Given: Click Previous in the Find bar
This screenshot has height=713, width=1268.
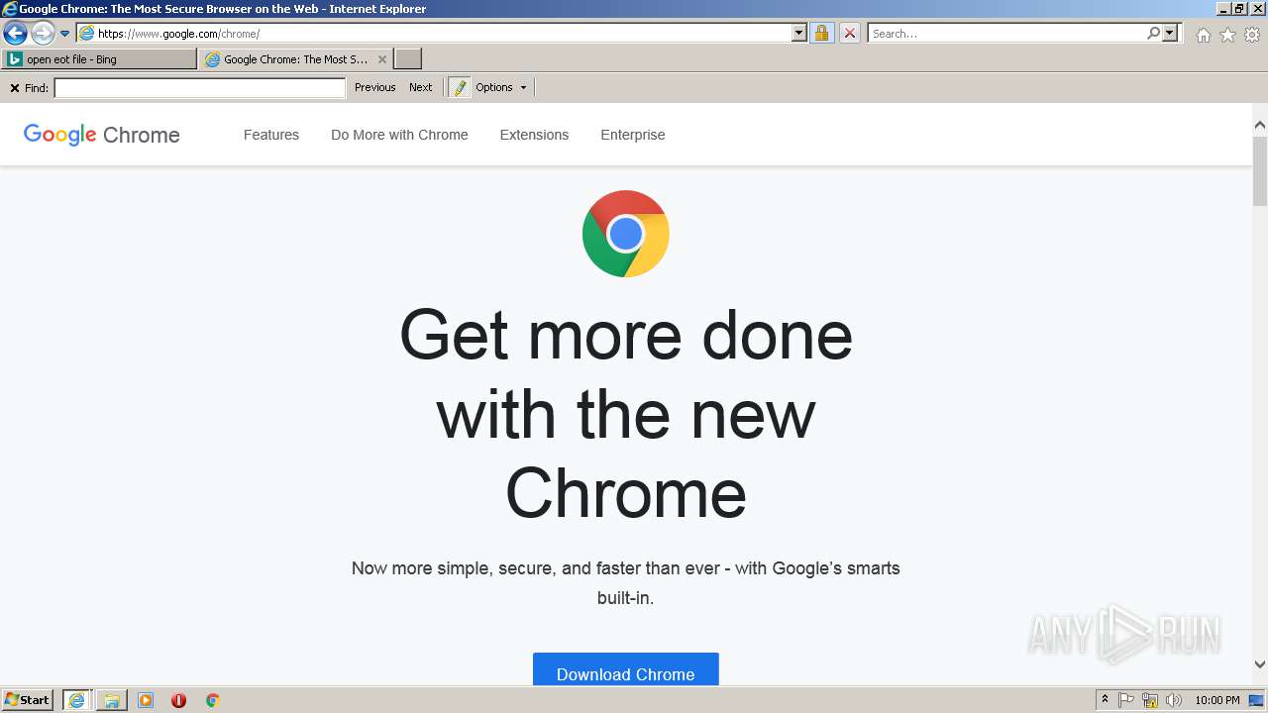Looking at the screenshot, I should coord(375,87).
